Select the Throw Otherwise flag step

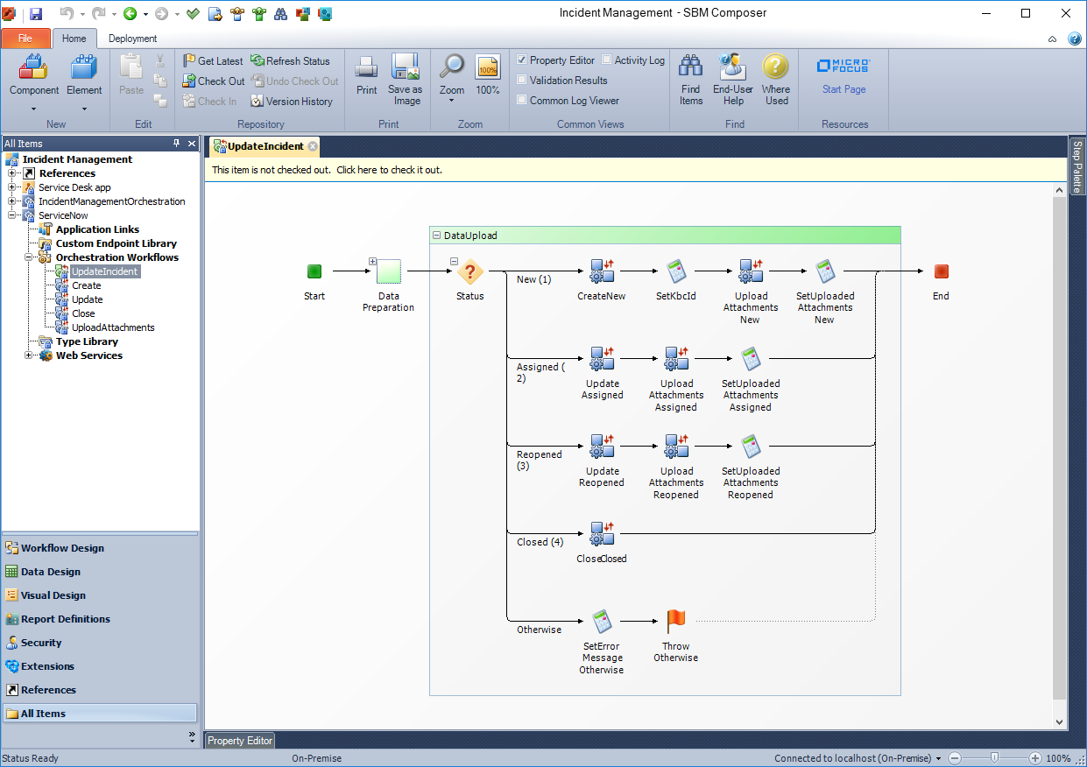click(676, 622)
